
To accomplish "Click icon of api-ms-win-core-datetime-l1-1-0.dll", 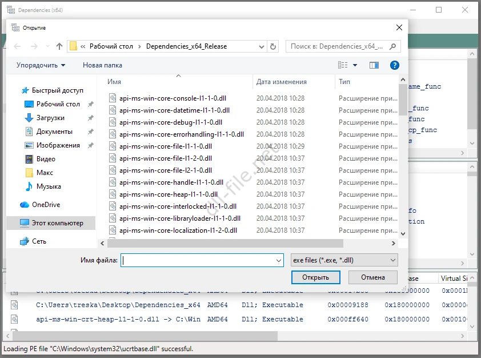I will pos(113,110).
